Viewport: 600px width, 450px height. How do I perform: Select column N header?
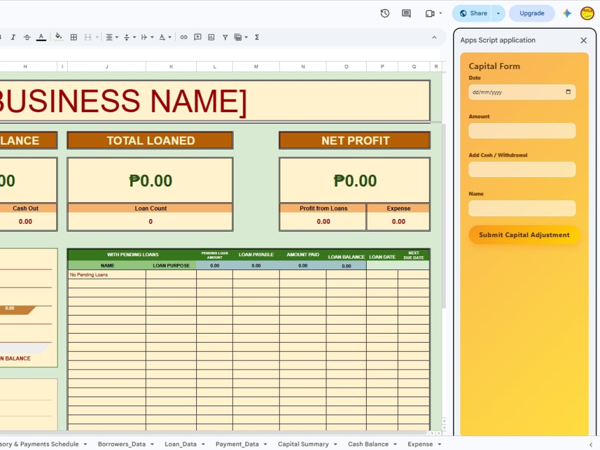(303, 67)
